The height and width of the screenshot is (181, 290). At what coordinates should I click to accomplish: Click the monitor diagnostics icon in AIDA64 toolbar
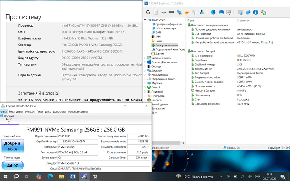pyautogui.click(x=179, y=12)
